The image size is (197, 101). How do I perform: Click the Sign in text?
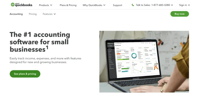[x=183, y=5]
